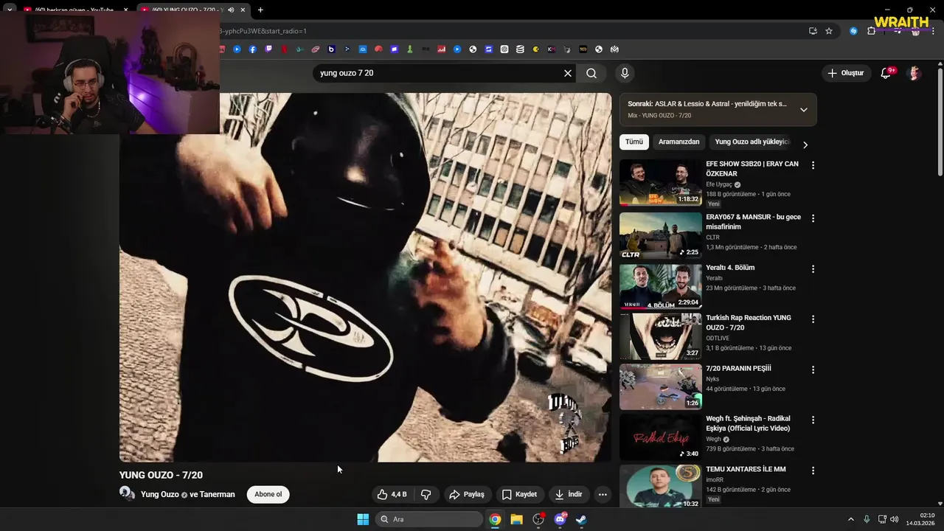Screen dimensions: 944x531
Task: Open OBS Studio from the taskbar
Action: (538, 519)
